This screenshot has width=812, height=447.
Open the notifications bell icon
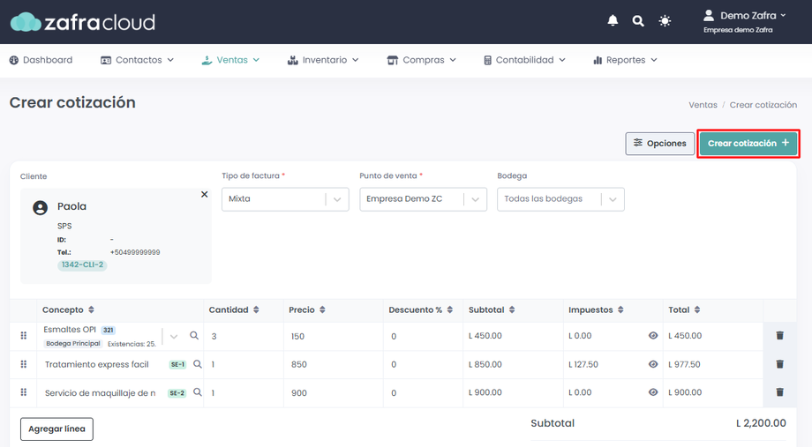tap(613, 20)
